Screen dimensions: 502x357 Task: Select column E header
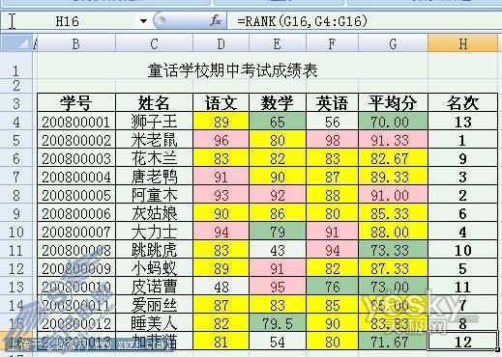278,43
